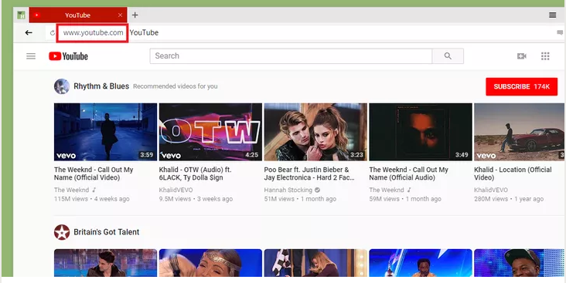
Task: Open The Weeknd channel under 59M views video
Action: (387, 190)
